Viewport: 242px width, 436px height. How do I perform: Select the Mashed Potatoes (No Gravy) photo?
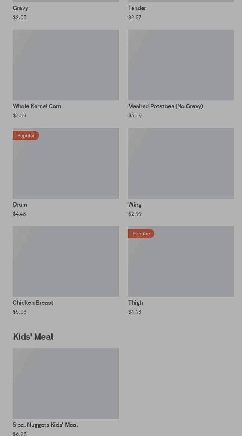click(x=181, y=65)
